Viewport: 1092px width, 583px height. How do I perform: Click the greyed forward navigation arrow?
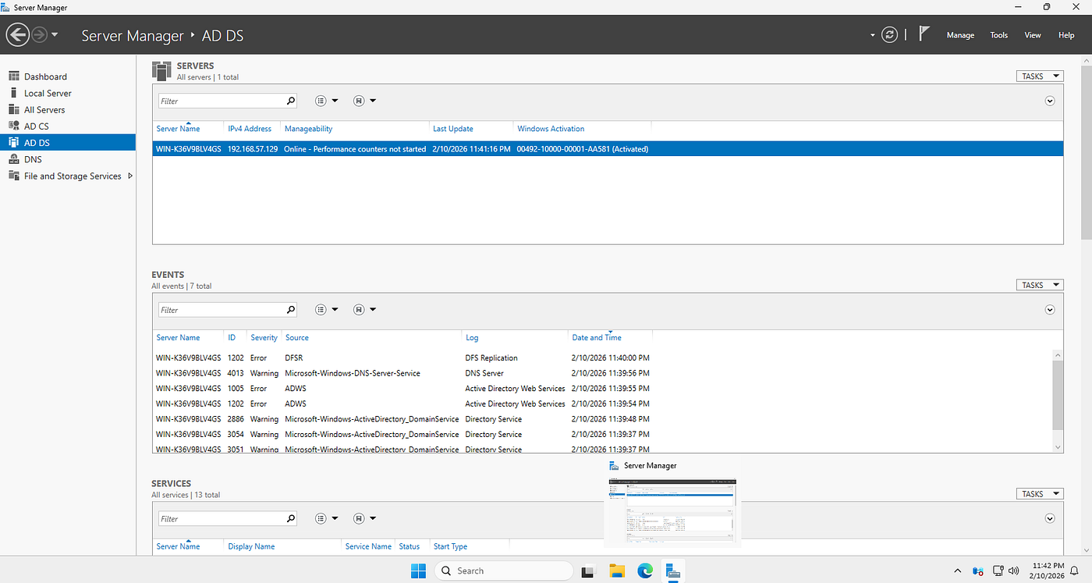tap(40, 35)
